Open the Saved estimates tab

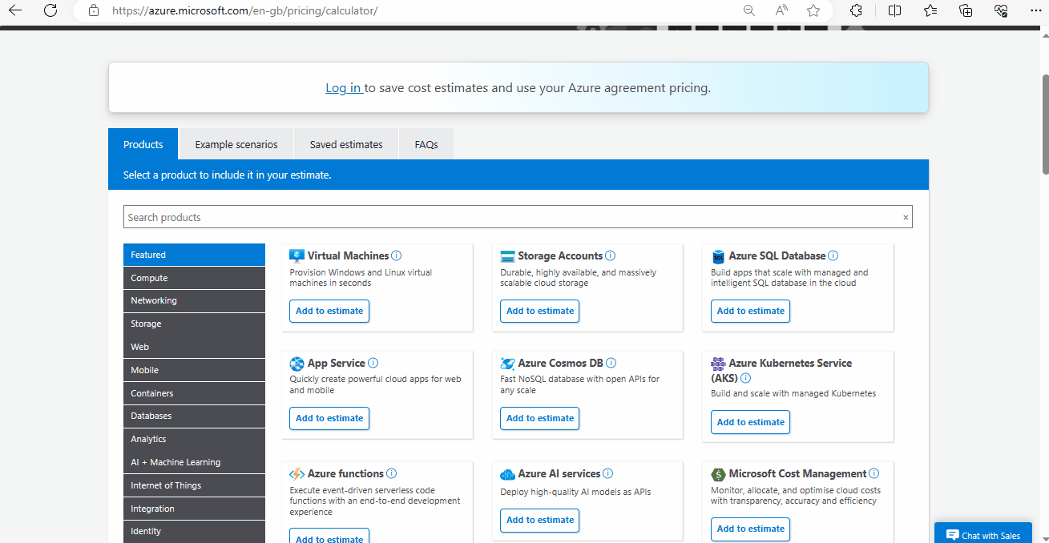coord(346,144)
